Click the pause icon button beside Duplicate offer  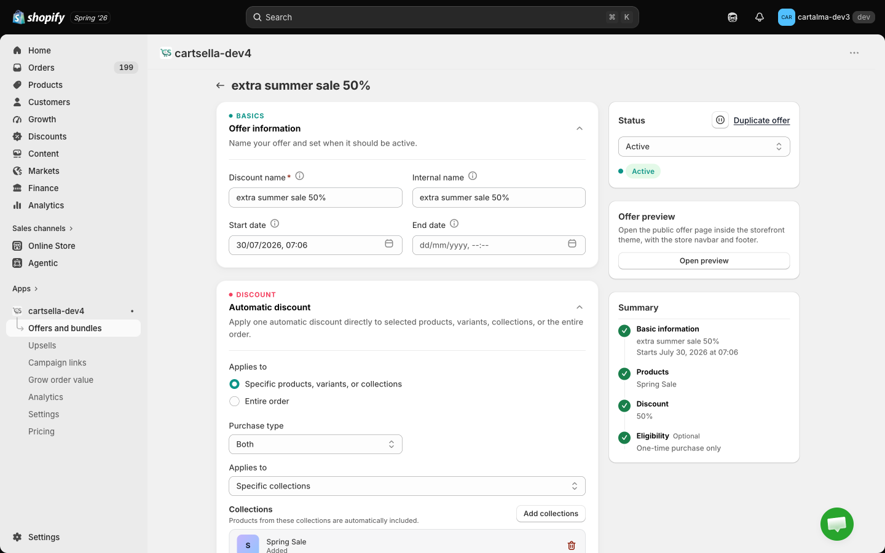[720, 120]
